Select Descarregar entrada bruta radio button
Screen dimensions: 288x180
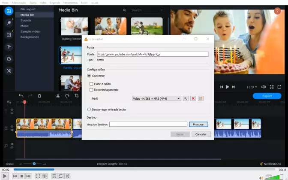89,110
